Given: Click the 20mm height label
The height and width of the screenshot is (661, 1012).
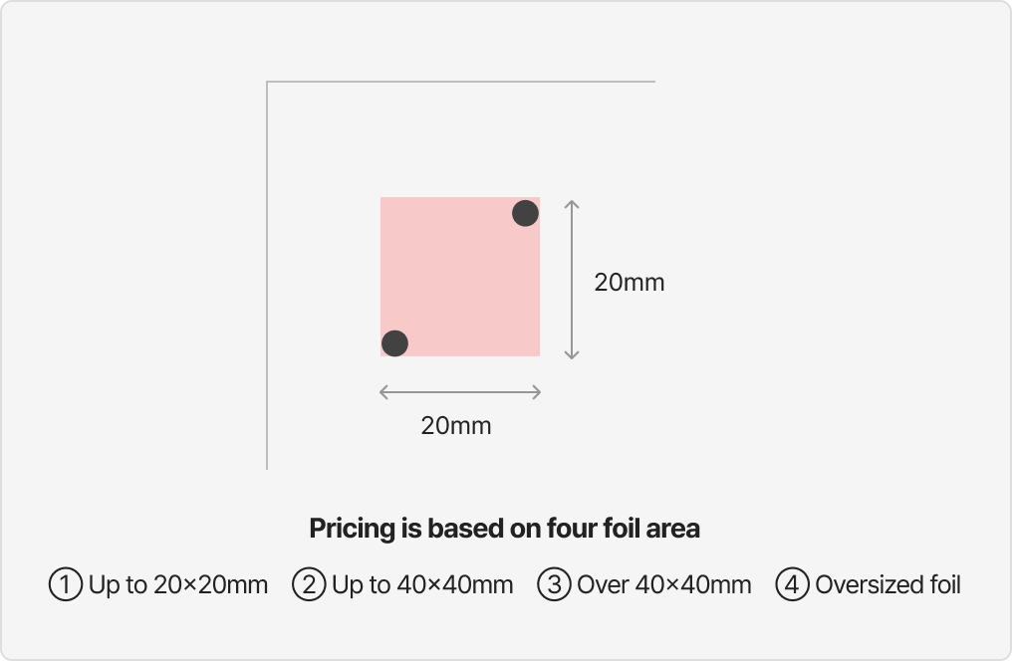Looking at the screenshot, I should click(x=630, y=283).
